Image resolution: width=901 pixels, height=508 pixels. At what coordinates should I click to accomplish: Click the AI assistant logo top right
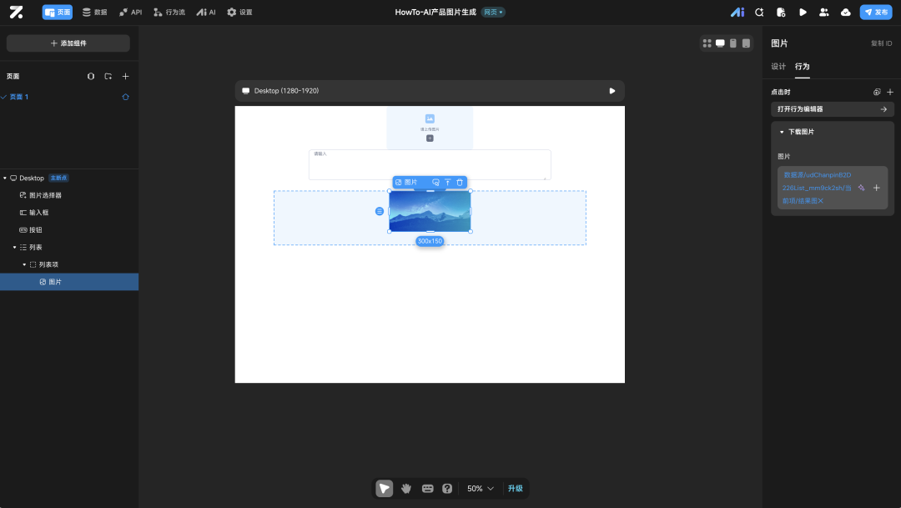click(x=737, y=12)
